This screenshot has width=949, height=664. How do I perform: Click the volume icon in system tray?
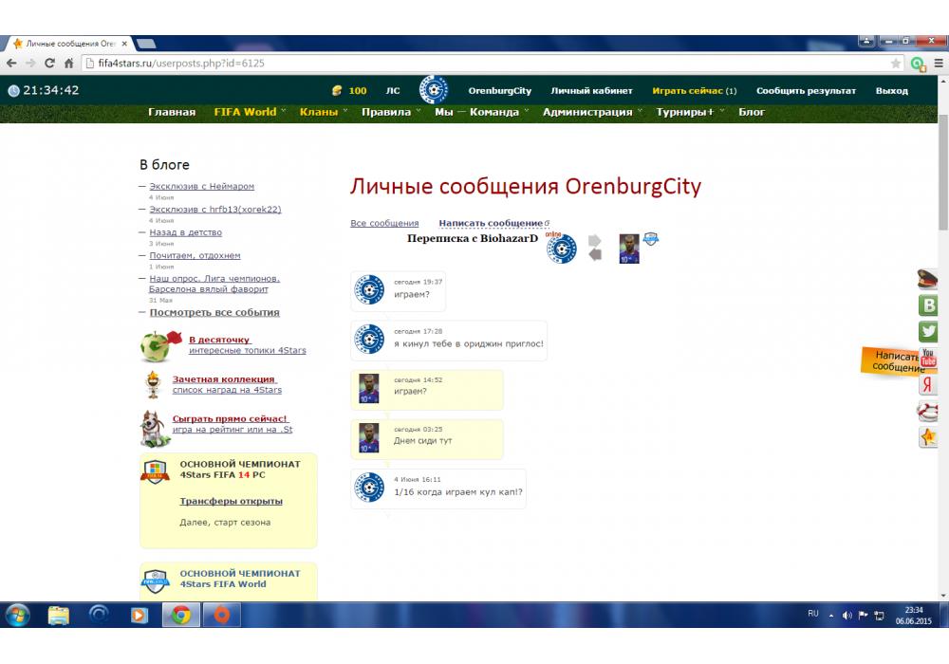click(x=847, y=615)
